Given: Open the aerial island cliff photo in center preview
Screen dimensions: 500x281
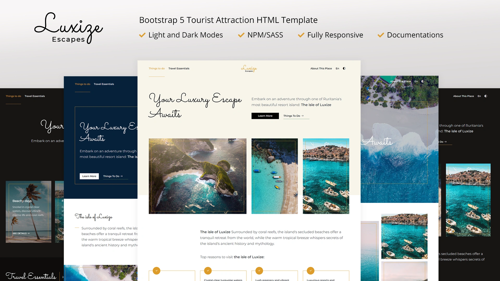Looking at the screenshot, I should [198, 176].
